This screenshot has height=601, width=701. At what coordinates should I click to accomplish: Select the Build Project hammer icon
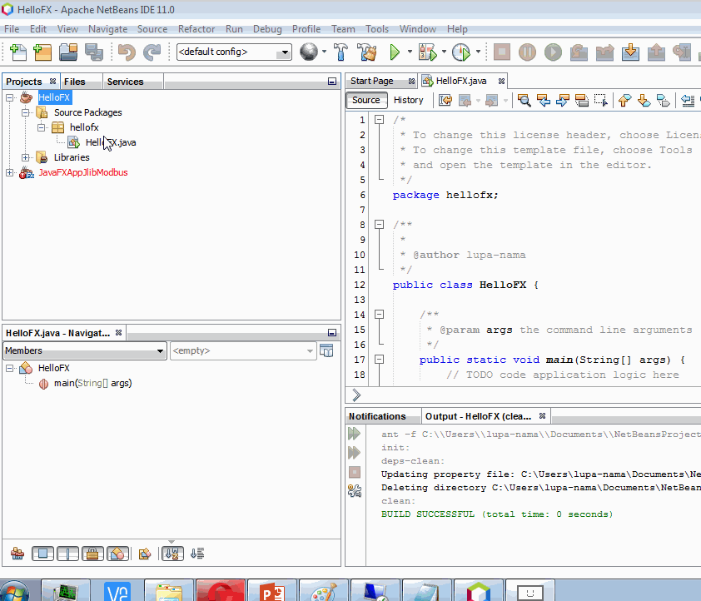341,52
